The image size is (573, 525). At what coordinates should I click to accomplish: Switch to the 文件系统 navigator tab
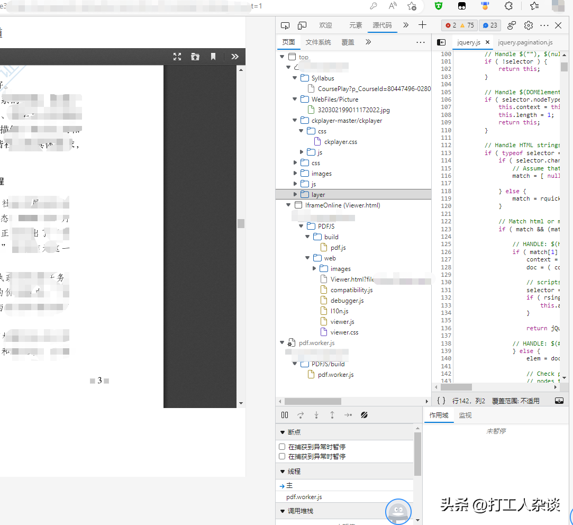tap(319, 42)
